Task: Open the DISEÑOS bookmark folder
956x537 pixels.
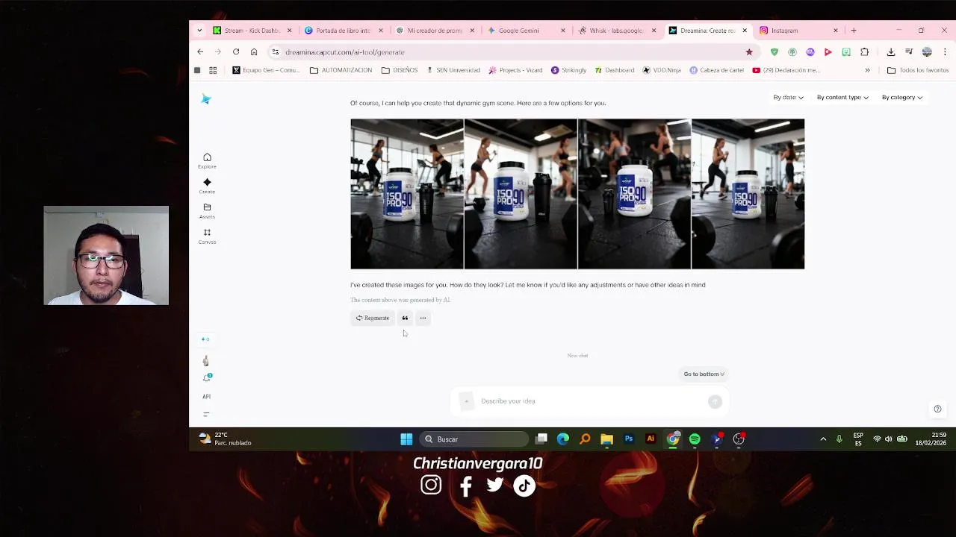Action: tap(400, 70)
